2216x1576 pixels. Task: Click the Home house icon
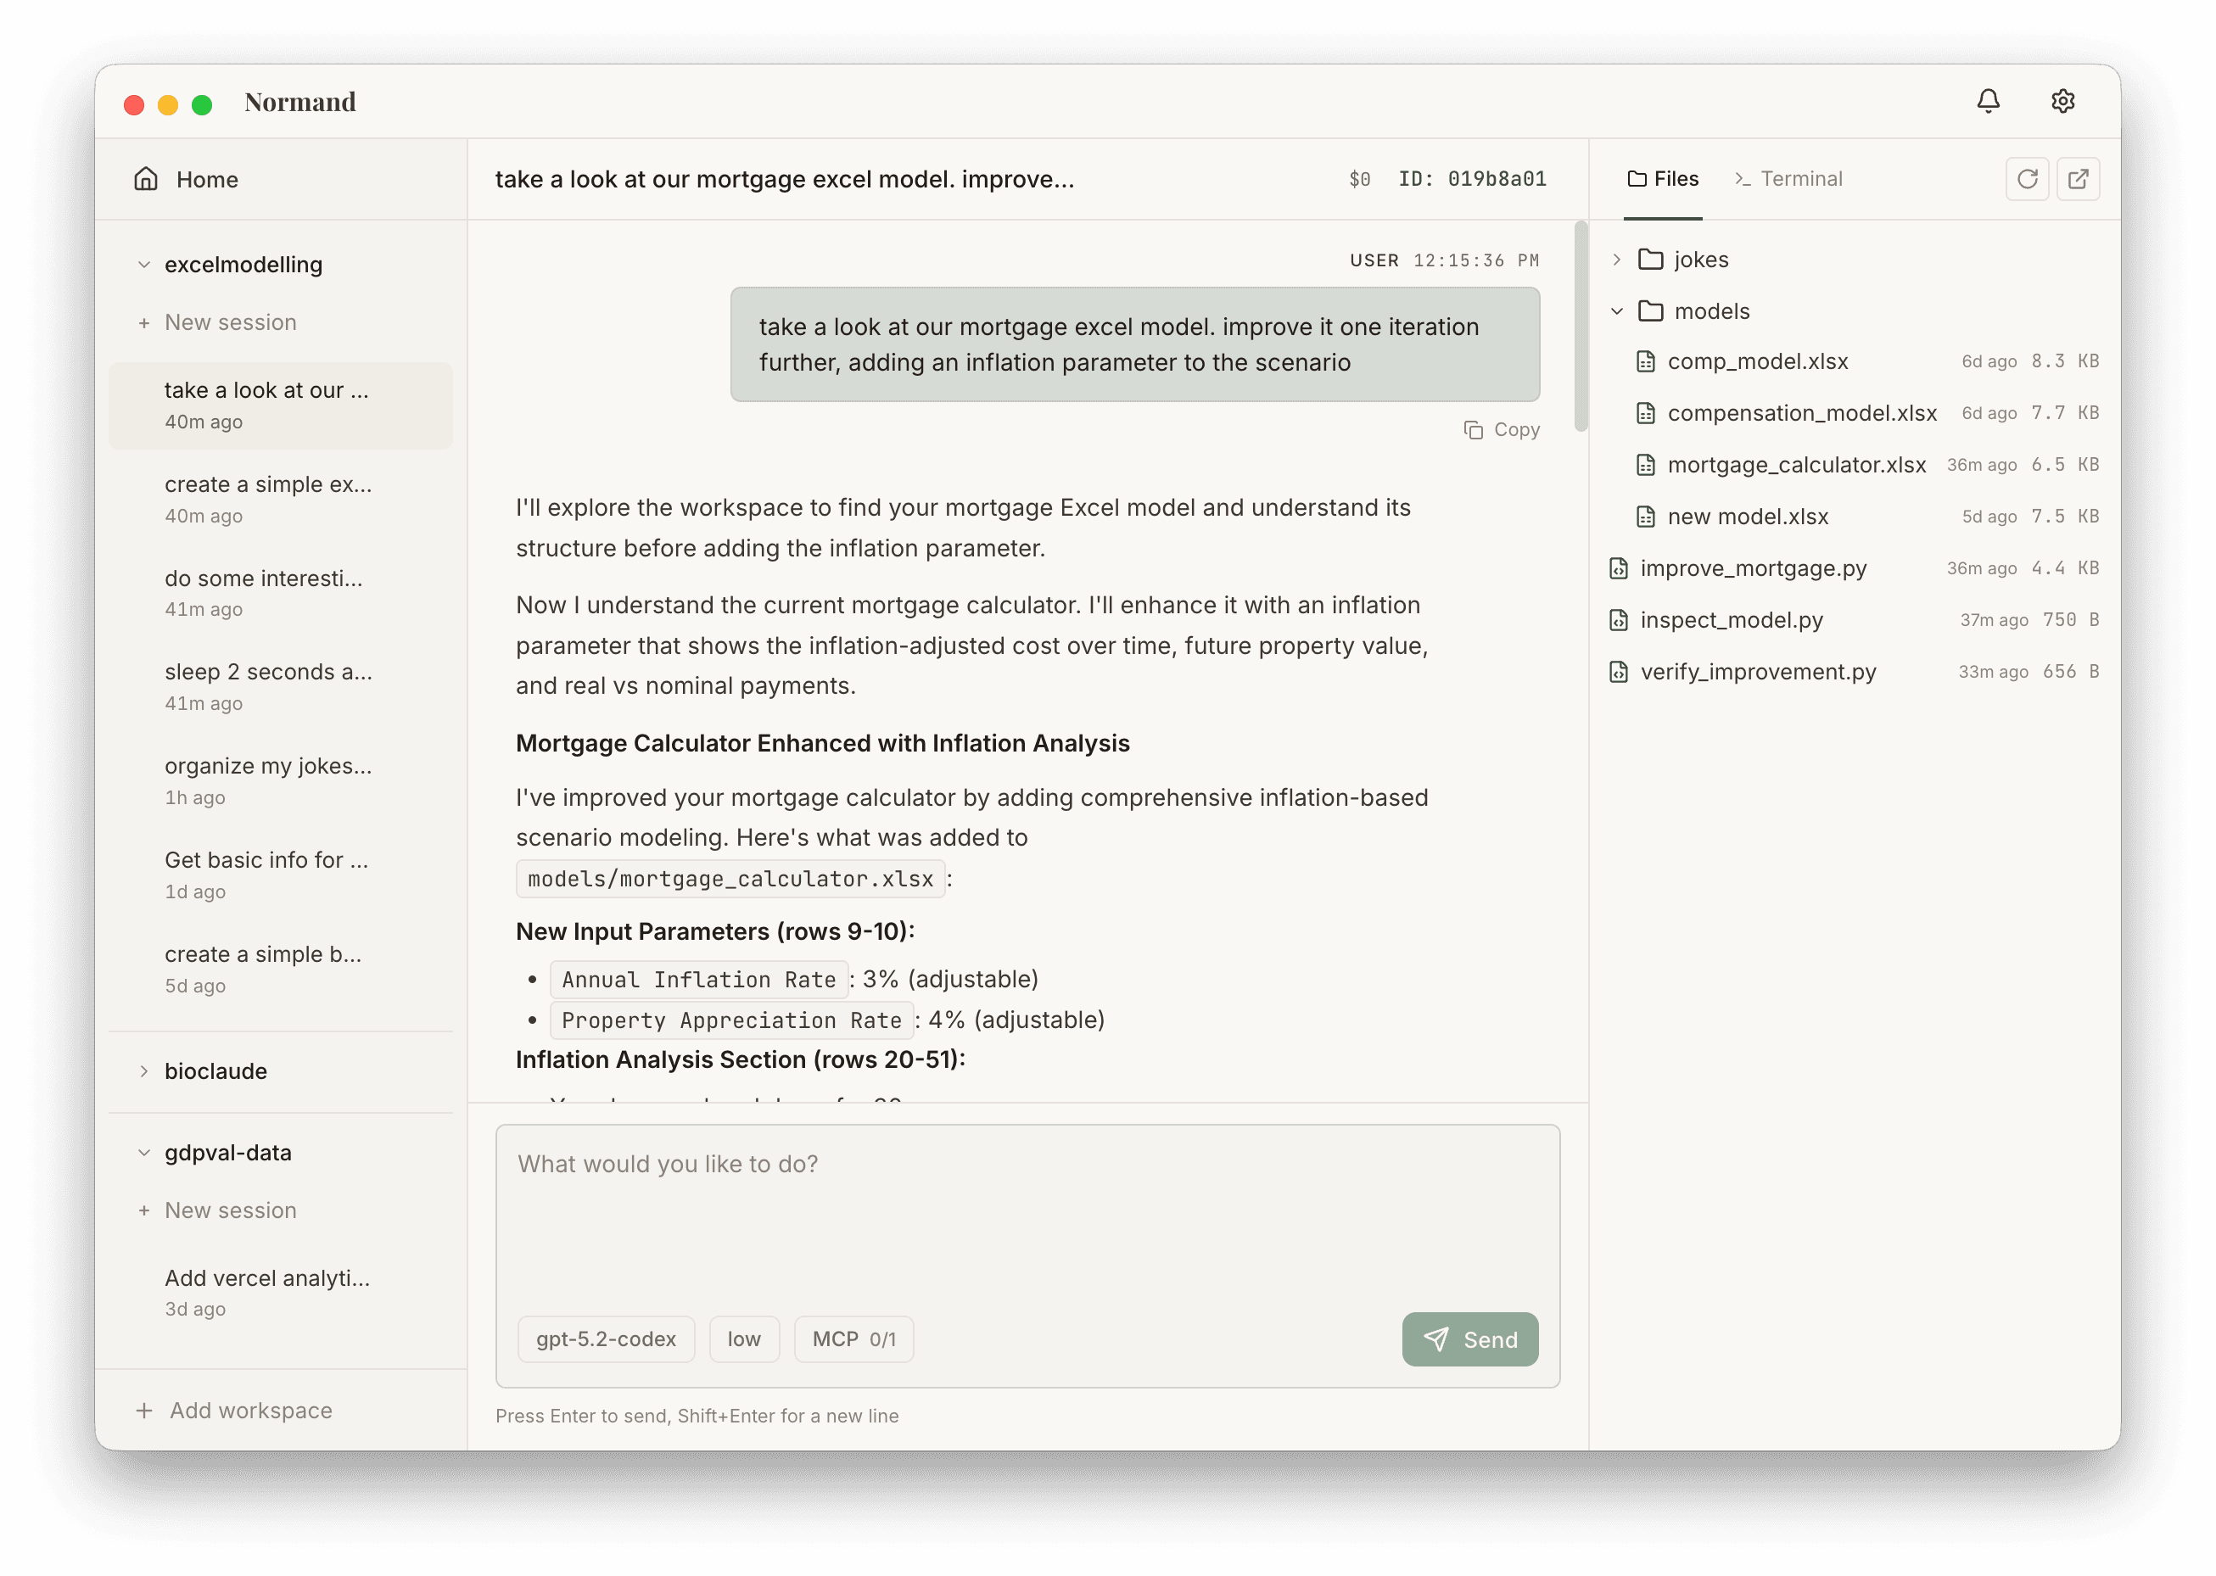tap(146, 179)
